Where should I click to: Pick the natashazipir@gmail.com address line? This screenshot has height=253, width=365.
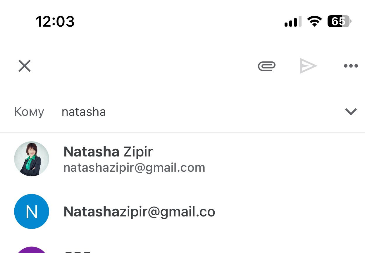point(134,168)
